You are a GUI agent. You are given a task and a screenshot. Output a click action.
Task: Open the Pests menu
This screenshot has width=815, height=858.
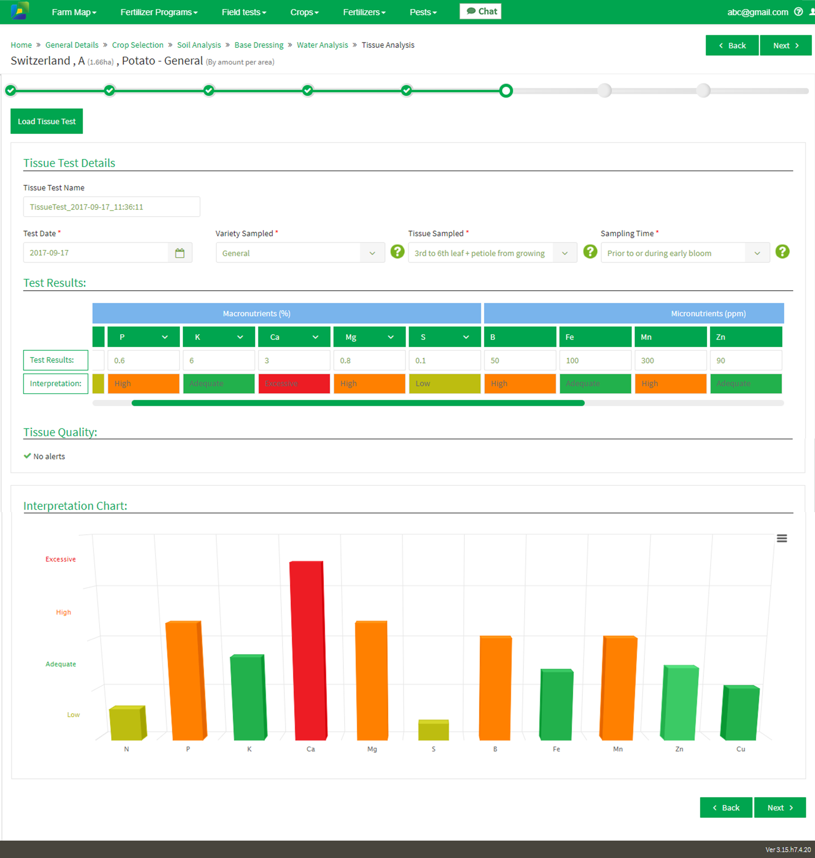click(423, 12)
